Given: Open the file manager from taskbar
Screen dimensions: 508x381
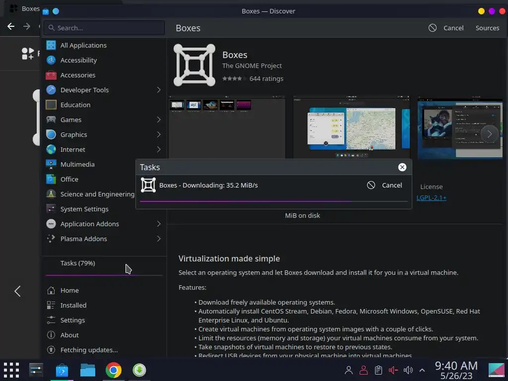Looking at the screenshot, I should pyautogui.click(x=88, y=370).
